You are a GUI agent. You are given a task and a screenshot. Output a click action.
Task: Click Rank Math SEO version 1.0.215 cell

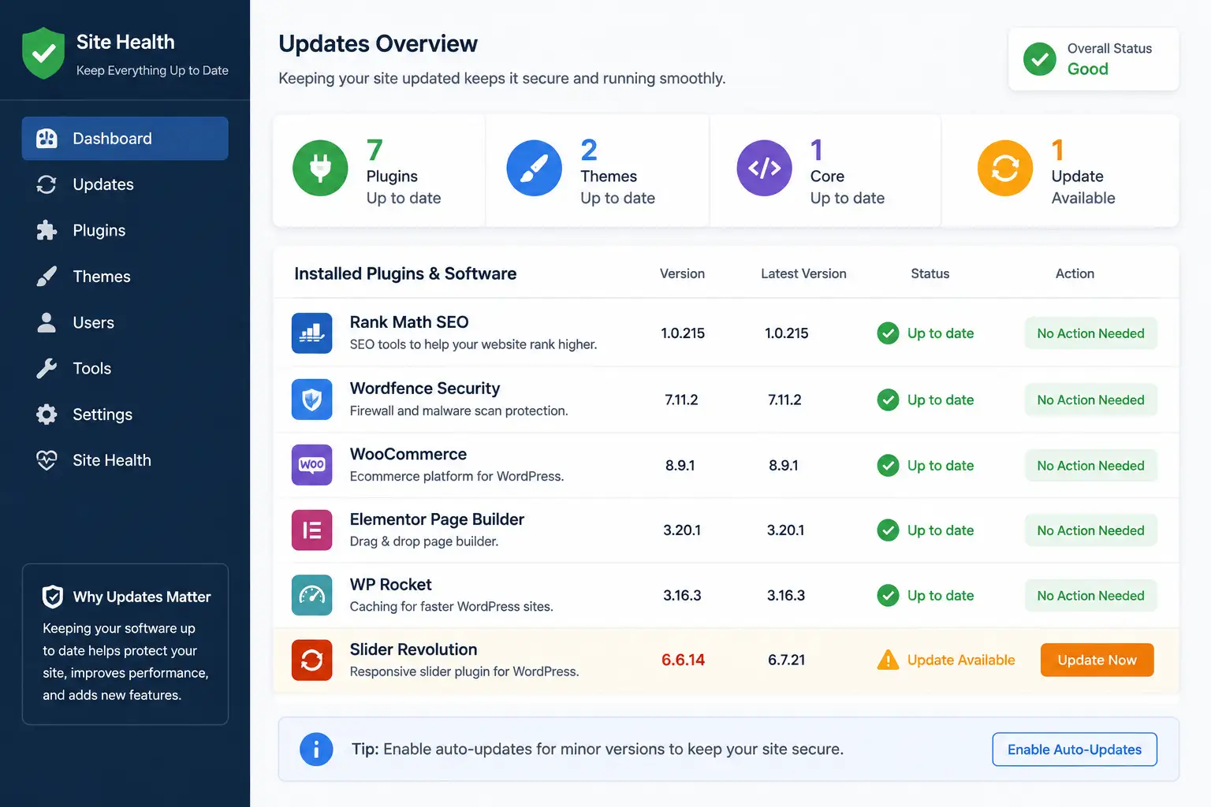683,333
